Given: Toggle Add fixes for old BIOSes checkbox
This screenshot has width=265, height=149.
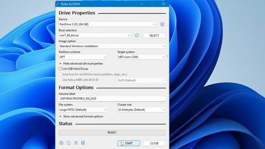Looking at the screenshot, I should coord(60,74).
